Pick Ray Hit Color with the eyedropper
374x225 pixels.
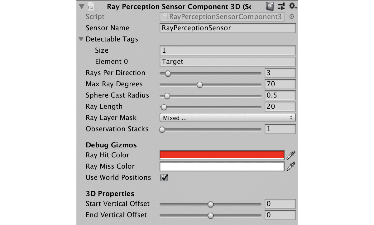(x=291, y=155)
